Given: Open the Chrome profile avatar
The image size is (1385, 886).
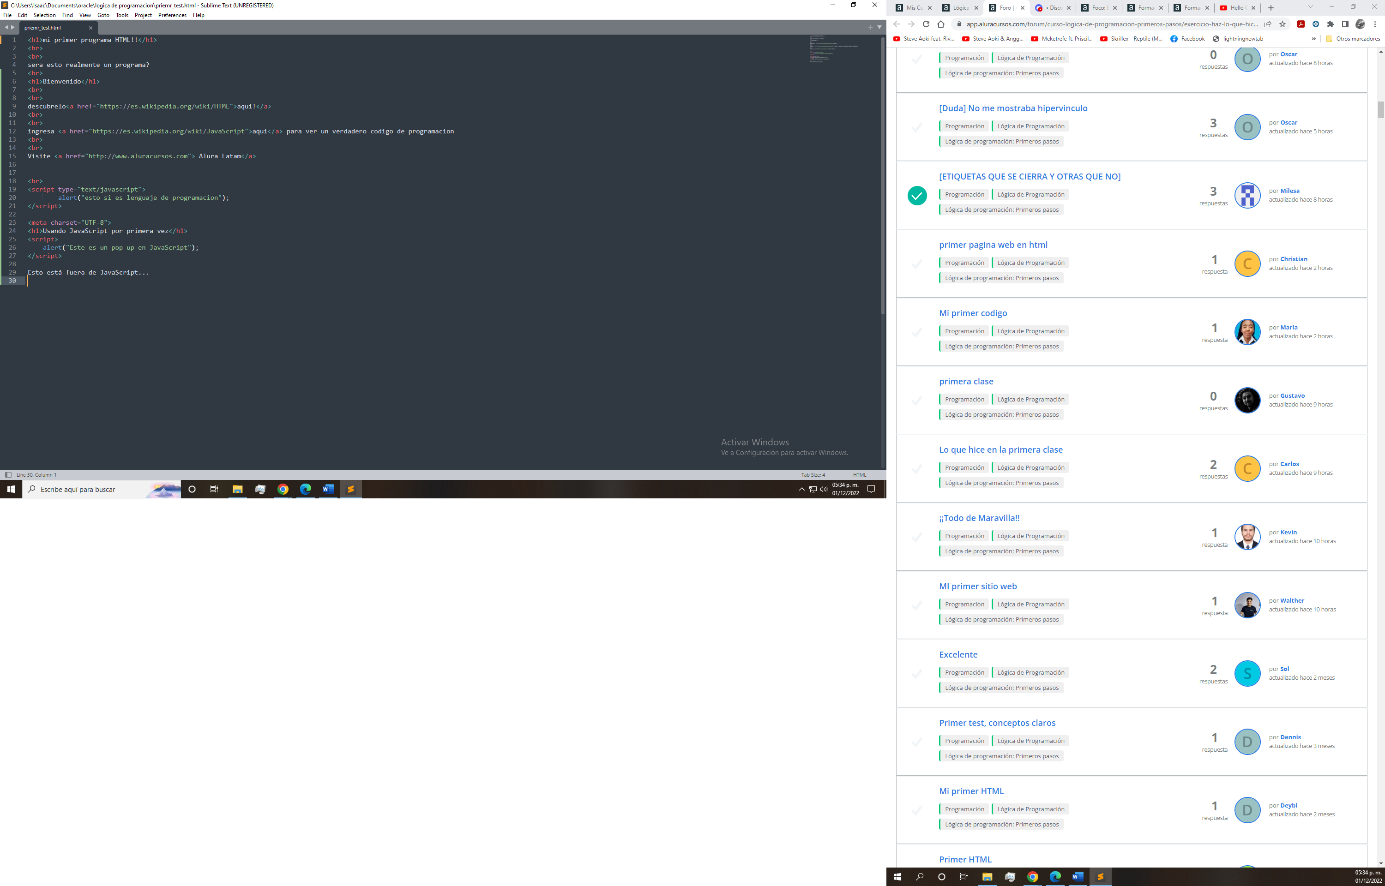Looking at the screenshot, I should [1360, 24].
